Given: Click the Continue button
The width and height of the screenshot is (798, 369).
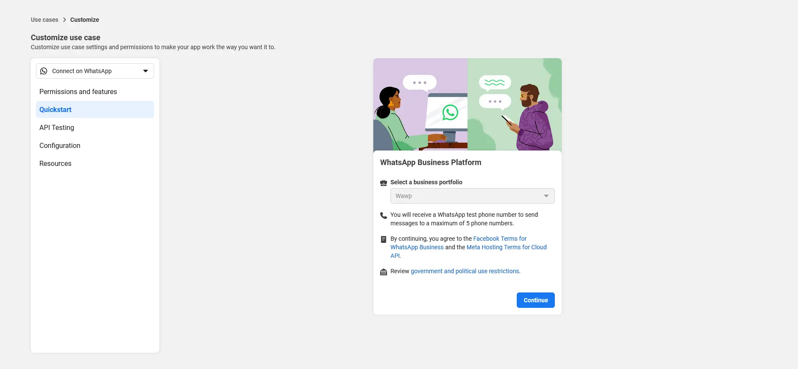Looking at the screenshot, I should 536,300.
